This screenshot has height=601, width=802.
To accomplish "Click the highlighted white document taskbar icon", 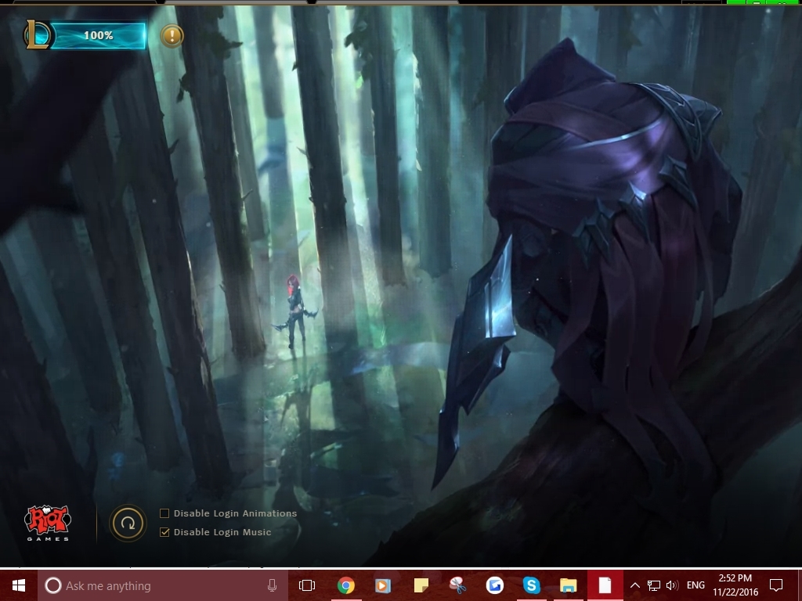I will click(x=605, y=585).
